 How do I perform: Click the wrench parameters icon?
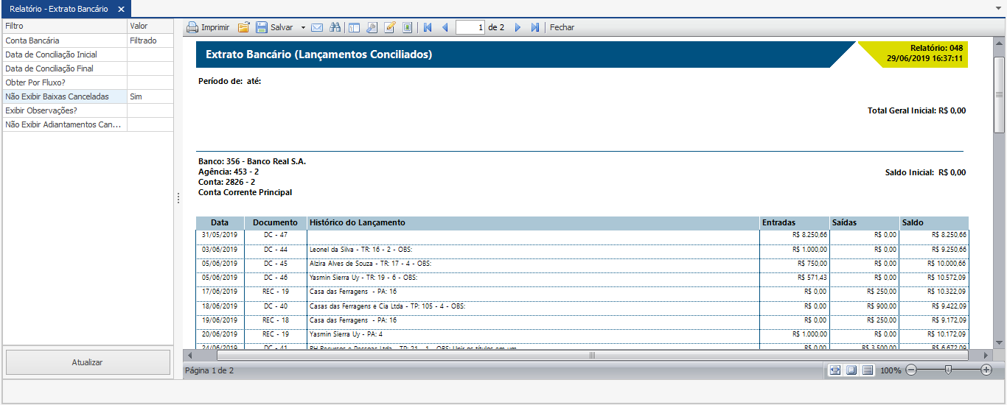(x=372, y=28)
